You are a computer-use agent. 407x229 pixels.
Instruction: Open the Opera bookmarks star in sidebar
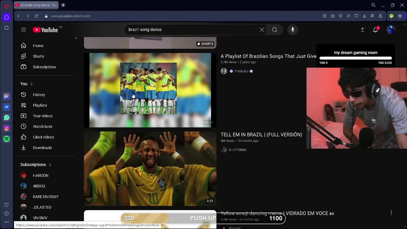[x=6, y=28]
